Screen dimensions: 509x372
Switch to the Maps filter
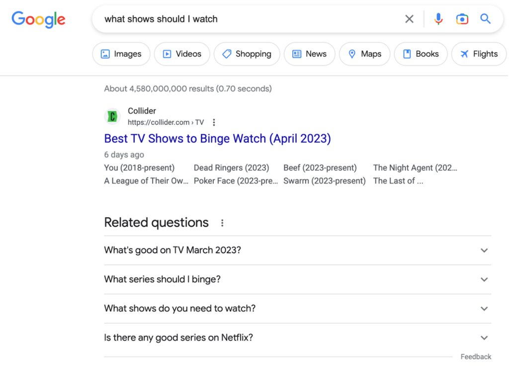click(x=364, y=54)
